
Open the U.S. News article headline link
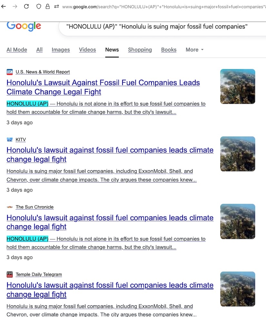pos(103,87)
